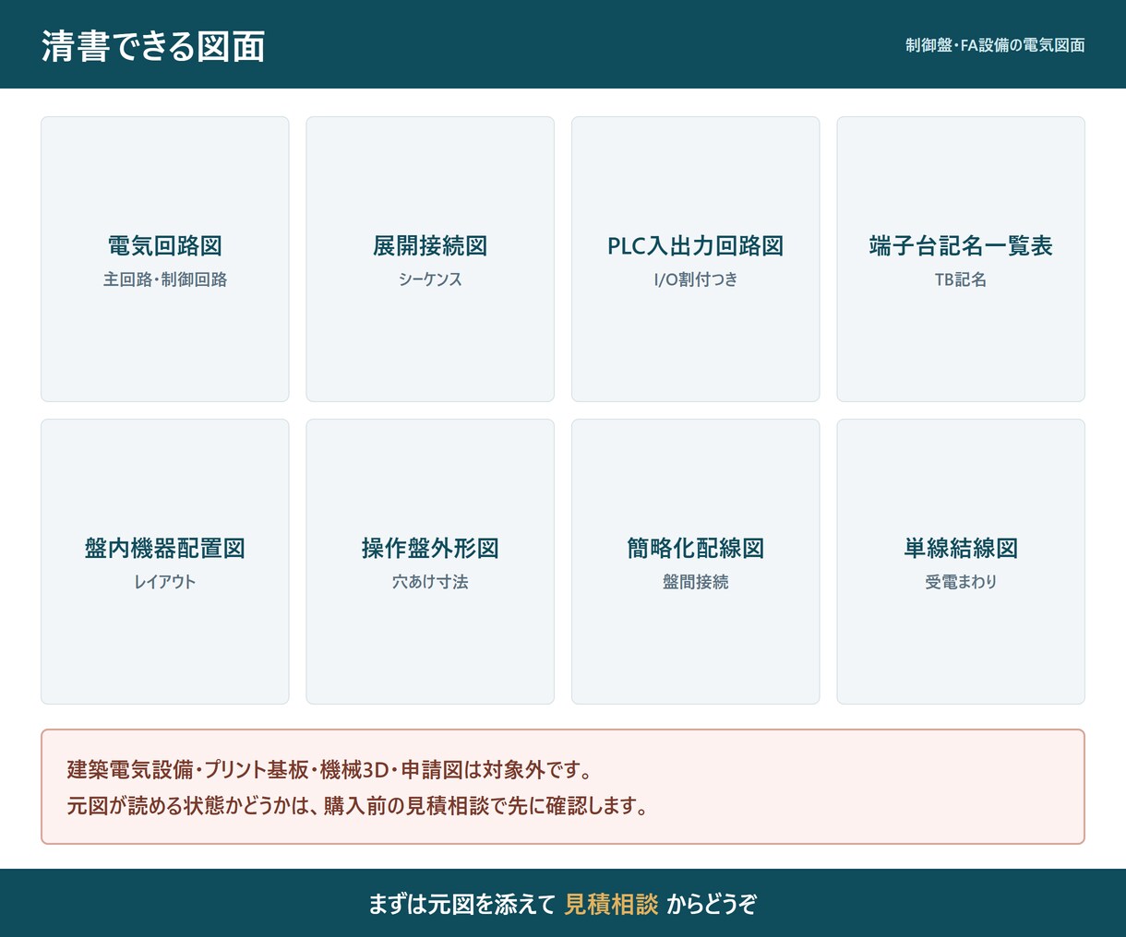Click the シーケンス subtitle
The width and height of the screenshot is (1126, 937).
(430, 279)
